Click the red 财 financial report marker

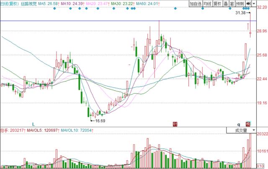(x=175, y=124)
